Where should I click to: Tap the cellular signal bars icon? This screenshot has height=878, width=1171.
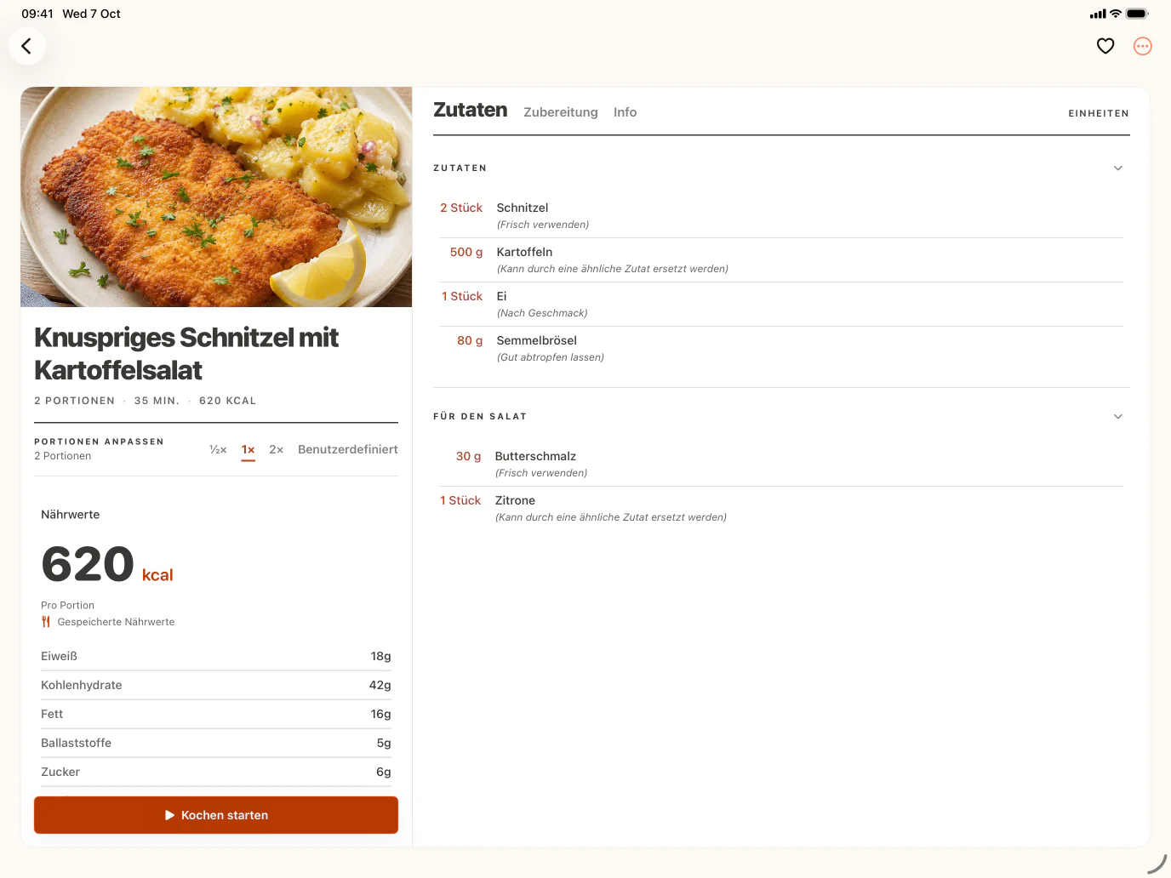(x=1098, y=14)
